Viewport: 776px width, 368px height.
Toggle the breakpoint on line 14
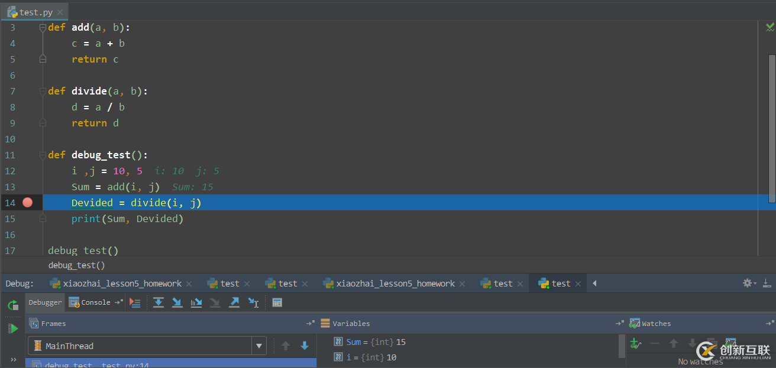[x=27, y=203]
